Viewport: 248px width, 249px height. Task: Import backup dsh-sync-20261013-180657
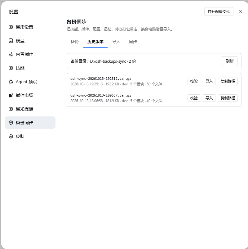pyautogui.click(x=209, y=98)
